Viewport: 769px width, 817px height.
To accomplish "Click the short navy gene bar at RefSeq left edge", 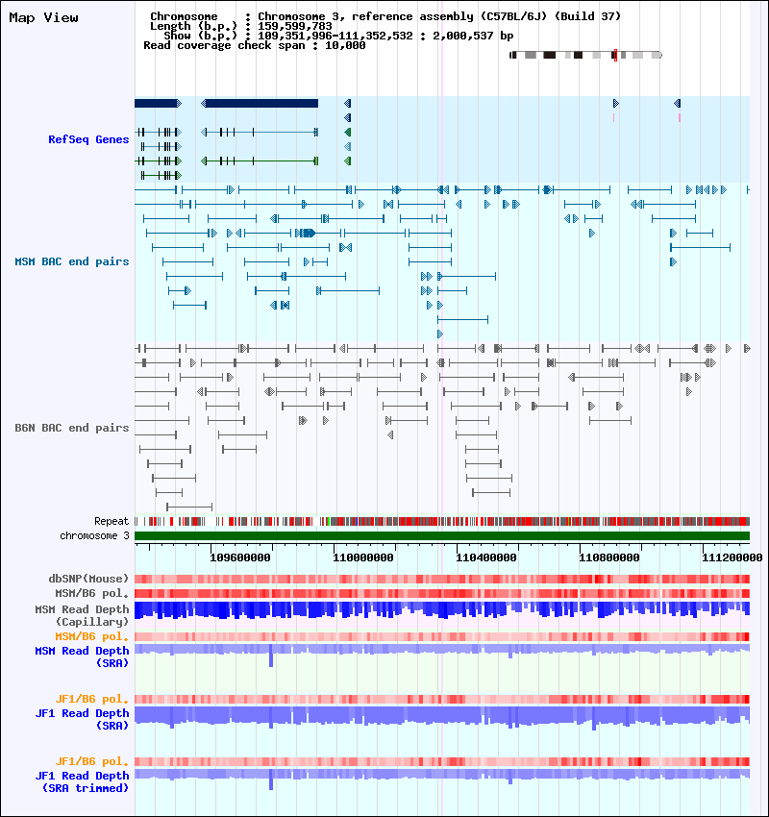I will [158, 103].
